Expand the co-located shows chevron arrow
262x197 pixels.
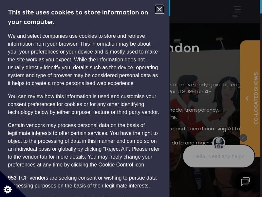[247, 98]
